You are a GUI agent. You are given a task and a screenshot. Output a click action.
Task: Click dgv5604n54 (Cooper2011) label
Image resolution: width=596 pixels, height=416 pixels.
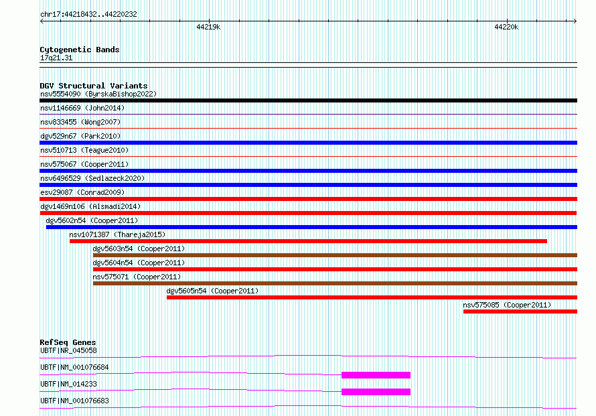pyautogui.click(x=139, y=263)
